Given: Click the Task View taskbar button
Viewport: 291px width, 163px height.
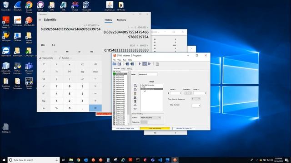Looking at the screenshot, I should click(63, 160).
